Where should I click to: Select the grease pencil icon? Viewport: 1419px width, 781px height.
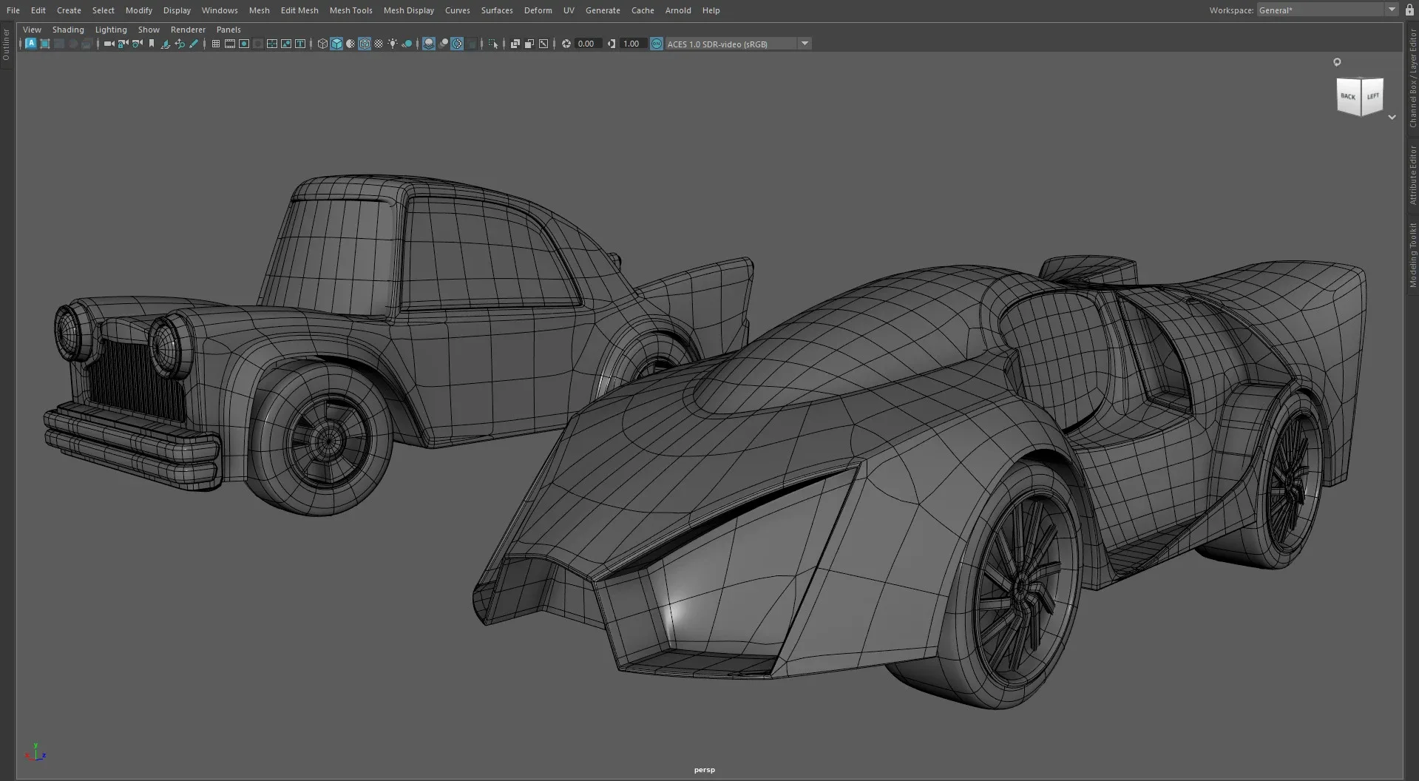tap(194, 44)
